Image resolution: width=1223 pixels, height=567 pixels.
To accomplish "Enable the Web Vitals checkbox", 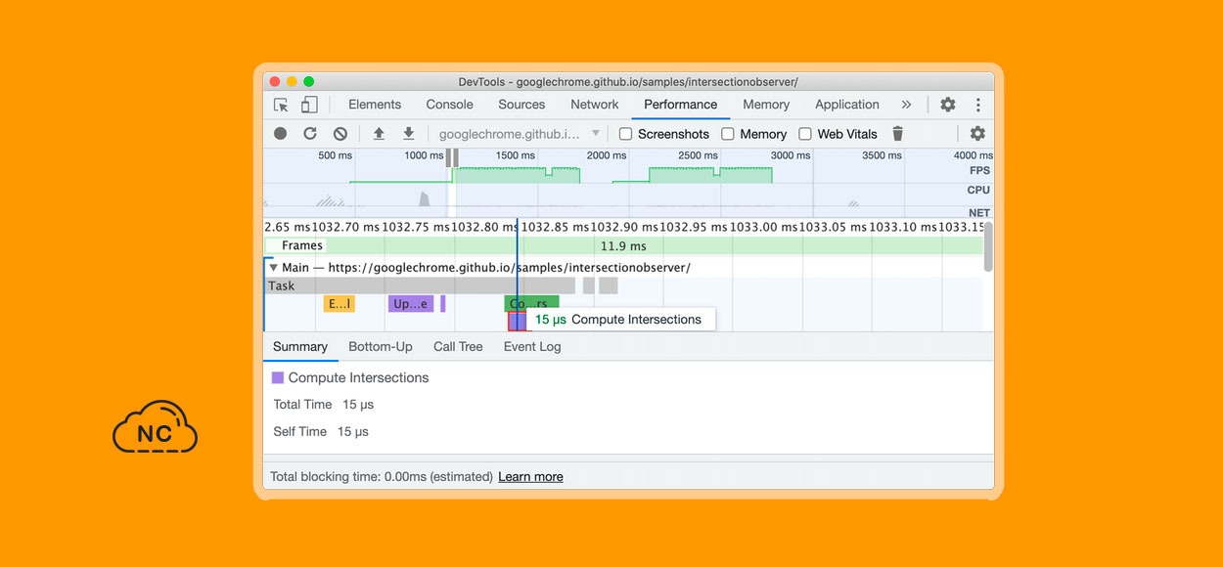I will pos(805,134).
